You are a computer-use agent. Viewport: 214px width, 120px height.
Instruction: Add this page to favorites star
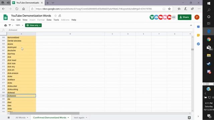(x=170, y=9)
